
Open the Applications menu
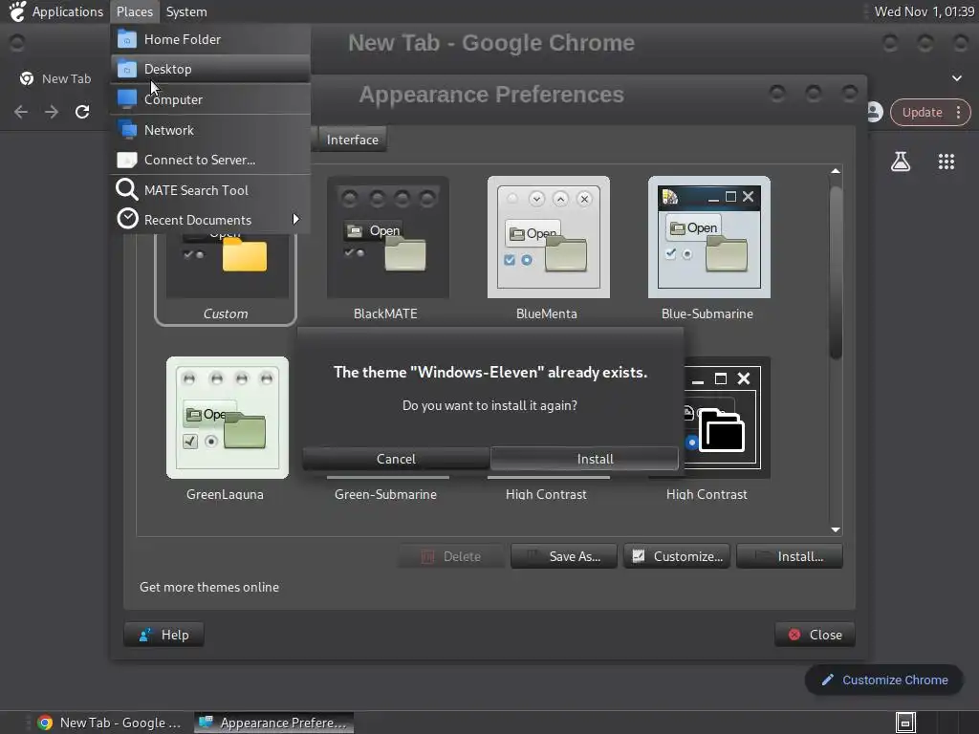click(x=68, y=11)
